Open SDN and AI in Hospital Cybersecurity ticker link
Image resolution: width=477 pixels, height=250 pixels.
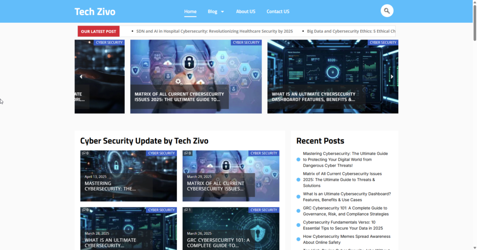[x=214, y=31]
